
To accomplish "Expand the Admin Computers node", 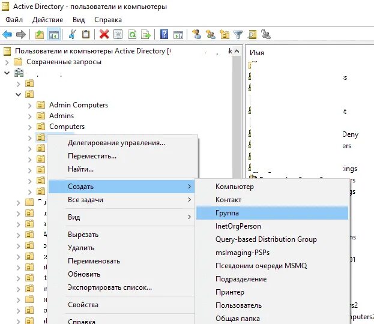I will coord(30,106).
